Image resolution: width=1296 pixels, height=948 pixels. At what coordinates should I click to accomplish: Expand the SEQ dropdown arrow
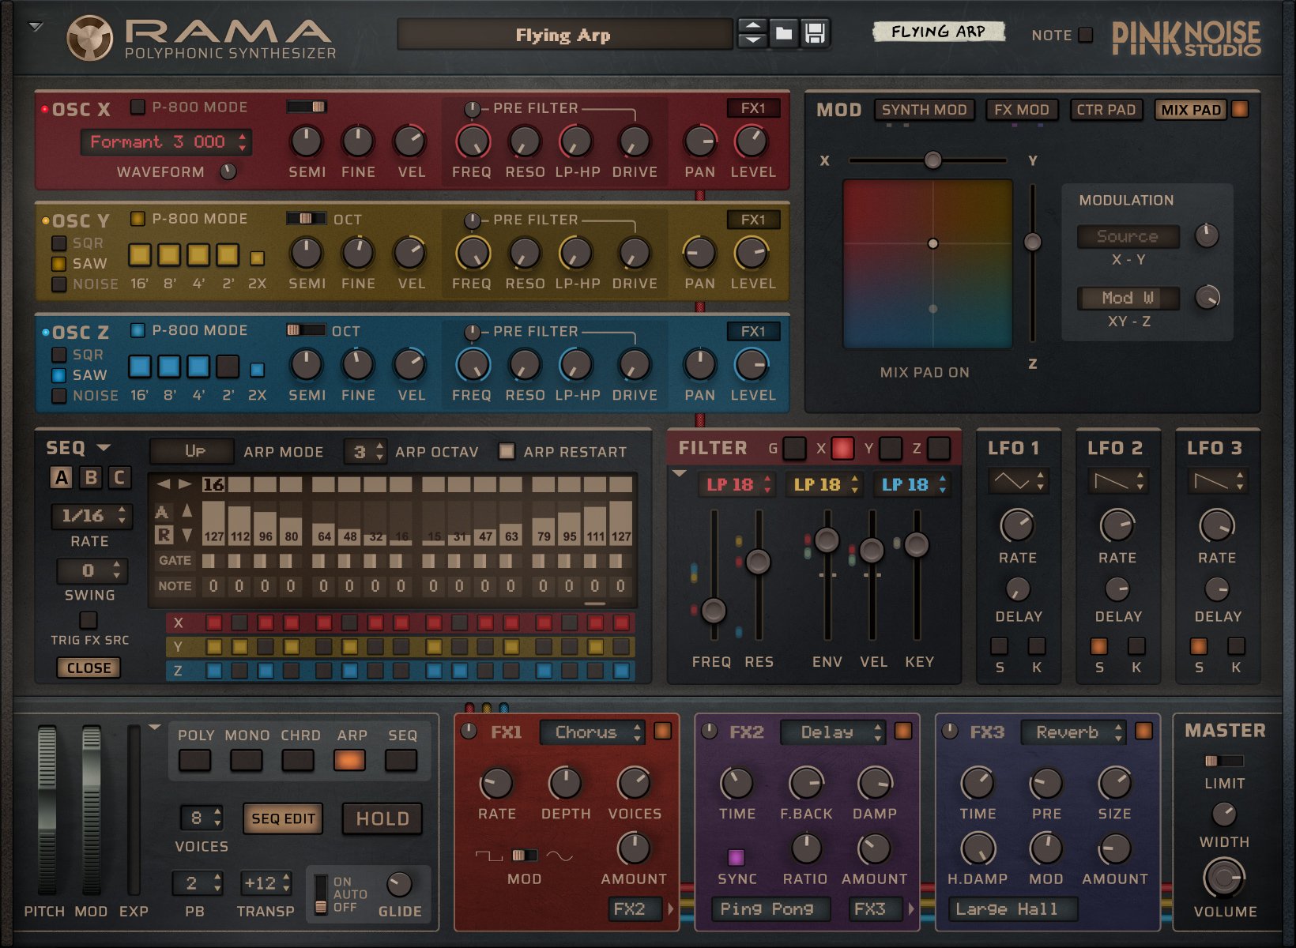coord(104,448)
